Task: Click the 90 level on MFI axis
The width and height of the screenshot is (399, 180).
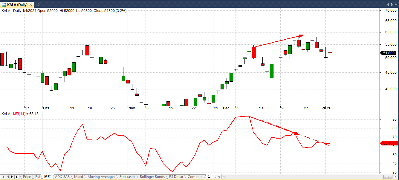Action: 394,120
